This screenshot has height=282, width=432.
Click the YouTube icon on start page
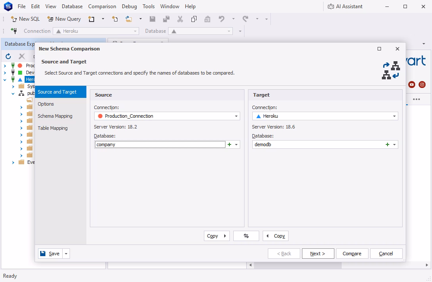[x=412, y=85]
